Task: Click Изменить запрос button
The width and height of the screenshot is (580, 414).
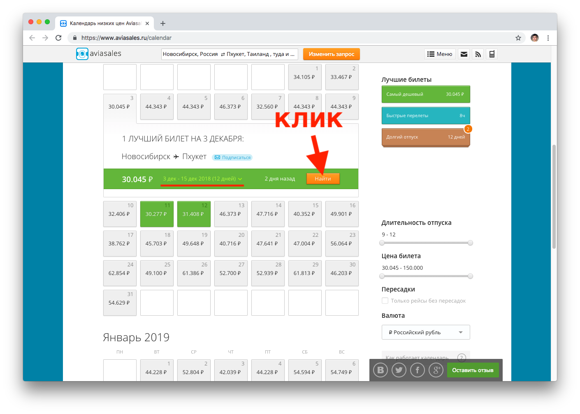Action: click(331, 54)
